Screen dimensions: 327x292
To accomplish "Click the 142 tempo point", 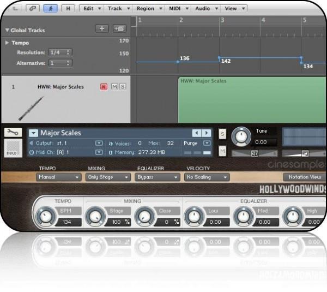I will coord(219,57).
